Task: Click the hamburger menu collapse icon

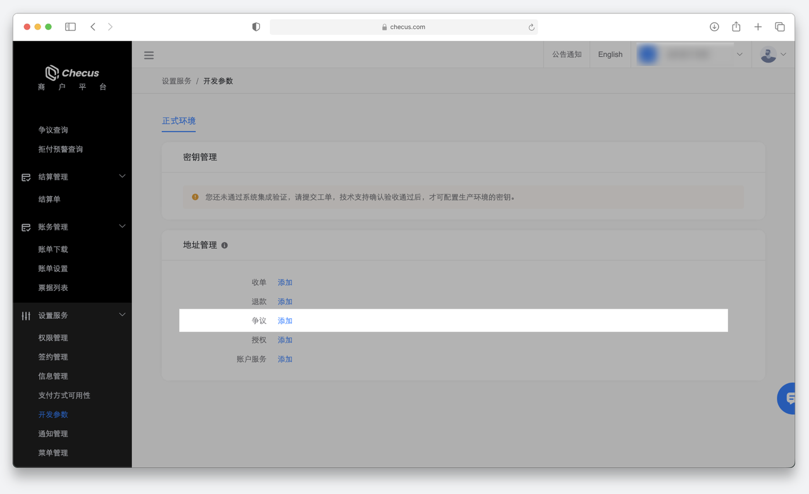Action: pos(149,55)
